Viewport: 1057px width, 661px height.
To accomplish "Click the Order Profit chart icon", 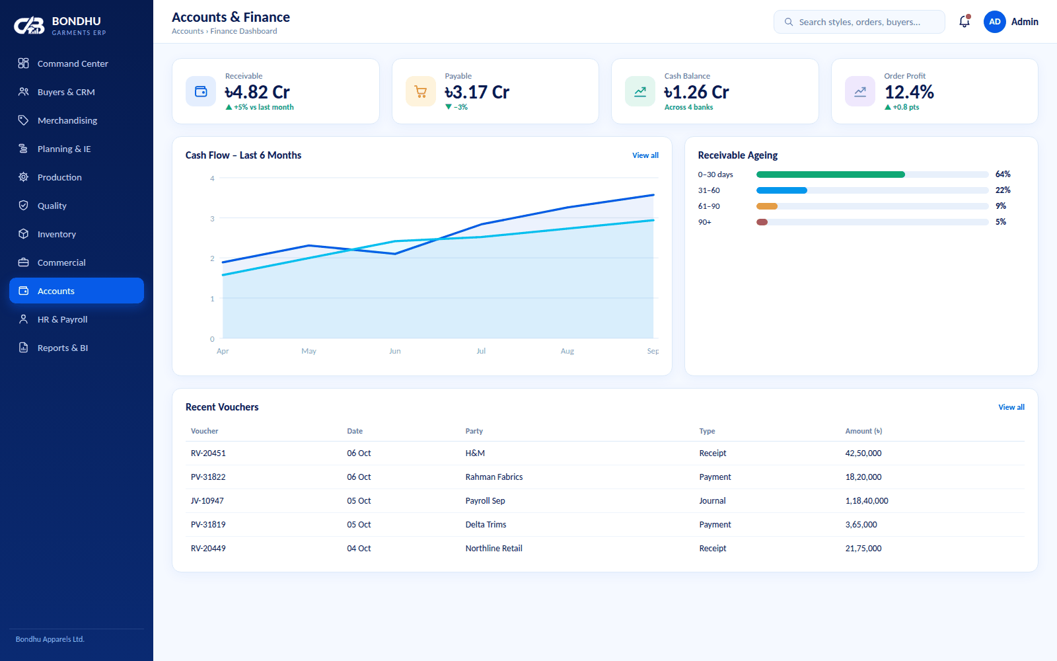I will [x=860, y=91].
